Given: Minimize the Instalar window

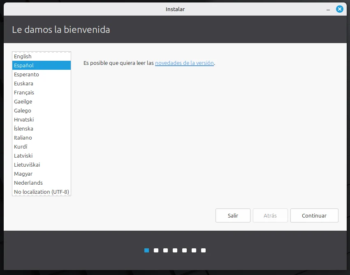Looking at the screenshot, I should pyautogui.click(x=329, y=9).
